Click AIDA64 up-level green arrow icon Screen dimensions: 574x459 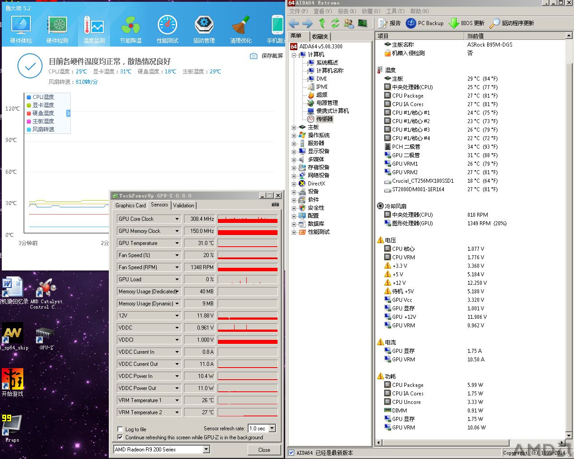[322, 23]
